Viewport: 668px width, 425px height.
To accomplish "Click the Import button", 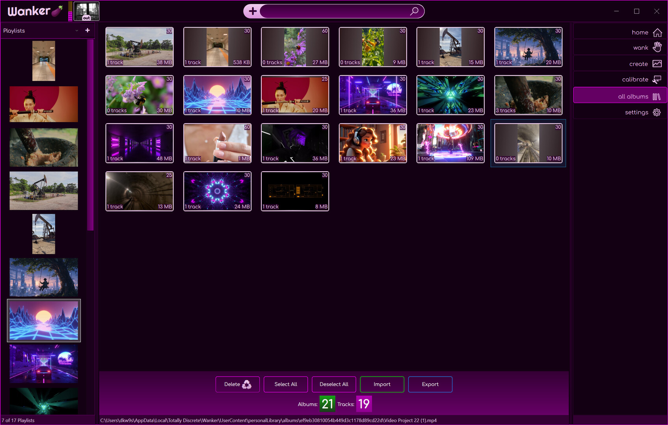I will (382, 384).
